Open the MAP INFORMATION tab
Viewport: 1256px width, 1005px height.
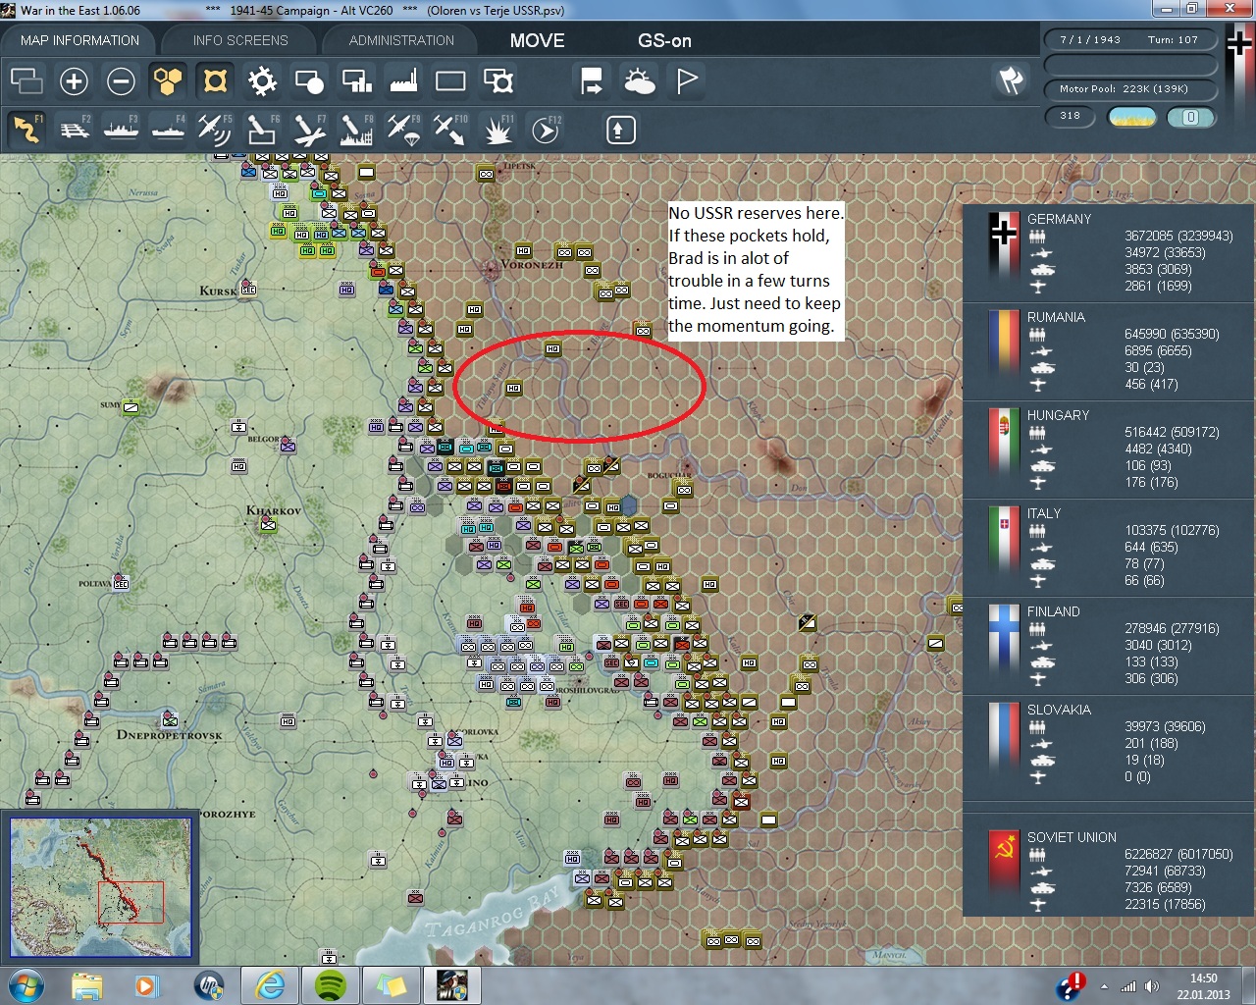[79, 40]
